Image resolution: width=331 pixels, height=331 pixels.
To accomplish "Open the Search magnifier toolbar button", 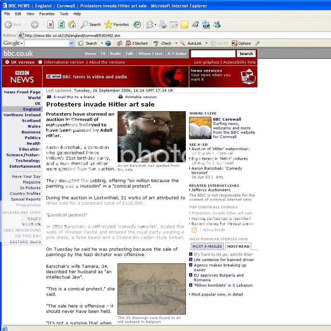I will coord(91,24).
